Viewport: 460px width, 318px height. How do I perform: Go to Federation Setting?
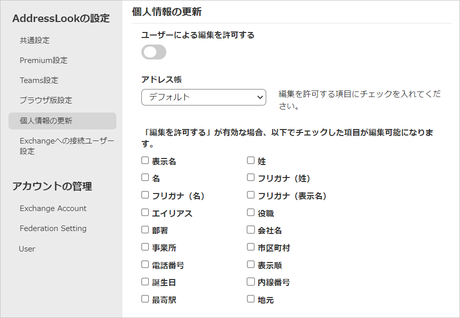(x=53, y=228)
